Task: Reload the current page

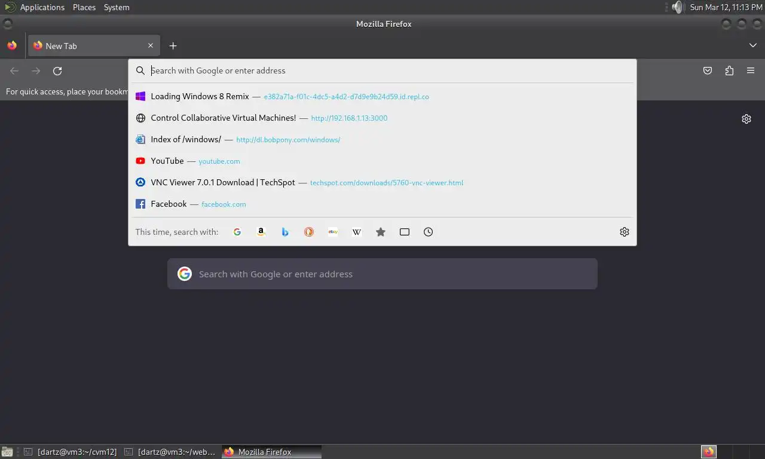Action: pyautogui.click(x=57, y=71)
